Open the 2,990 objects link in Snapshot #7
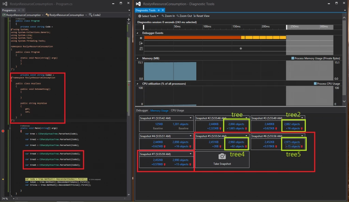Viewport: 349px width, 202px height. point(181,160)
